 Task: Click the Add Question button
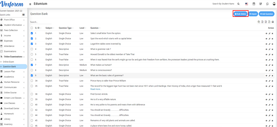tap(266, 14)
